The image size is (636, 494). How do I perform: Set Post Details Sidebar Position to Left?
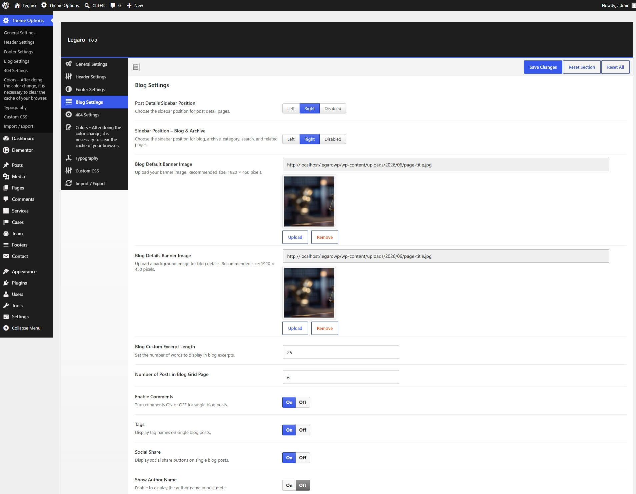point(291,108)
